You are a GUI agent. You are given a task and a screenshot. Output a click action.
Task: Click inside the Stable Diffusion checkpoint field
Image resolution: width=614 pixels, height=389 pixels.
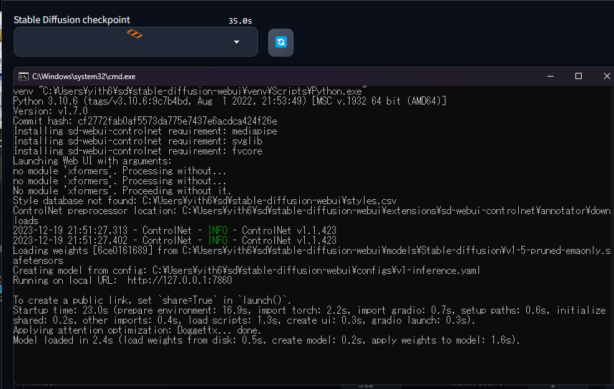click(124, 42)
